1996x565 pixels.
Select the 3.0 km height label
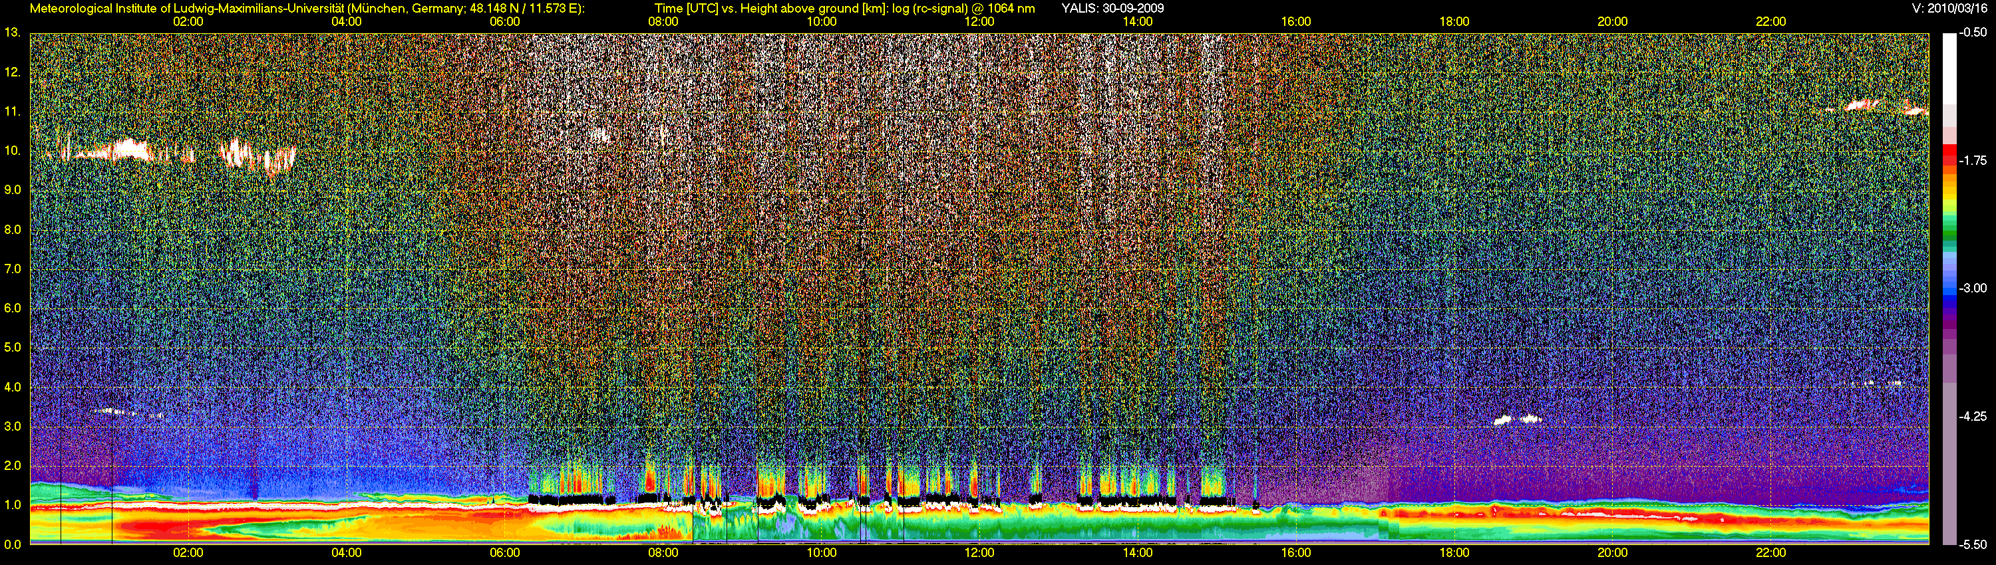13,427
